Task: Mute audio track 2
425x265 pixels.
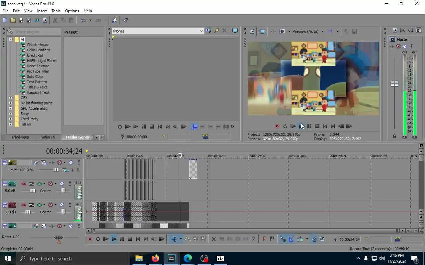Action: tap(62, 184)
